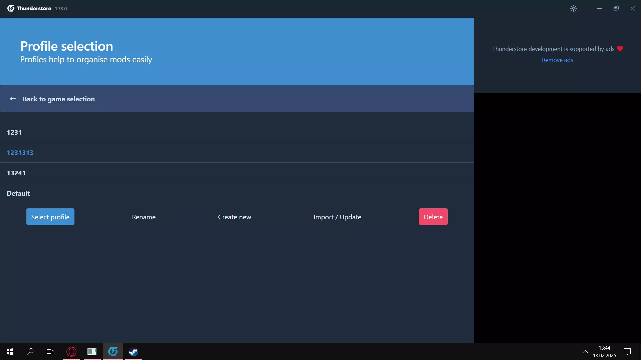
Task: Expand hidden system tray icons chevron
Action: click(585, 352)
